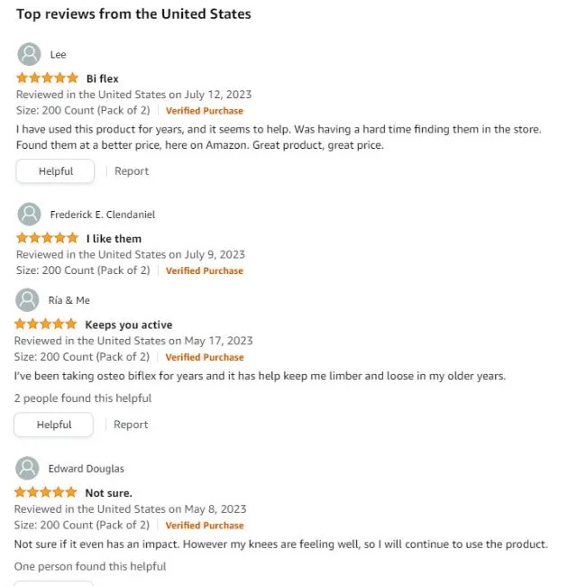Click star rating for 'Keeps you active'
586x586 pixels.
click(45, 324)
